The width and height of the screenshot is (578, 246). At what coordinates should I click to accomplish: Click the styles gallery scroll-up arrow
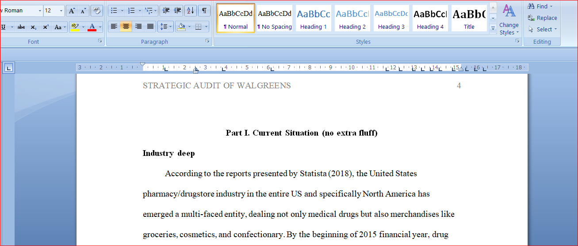(x=493, y=8)
